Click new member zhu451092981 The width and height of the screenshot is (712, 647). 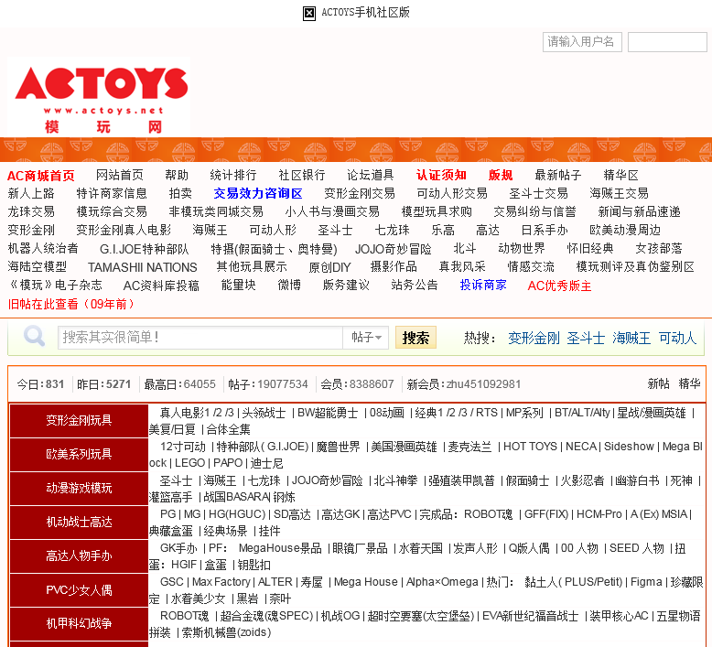(x=483, y=384)
